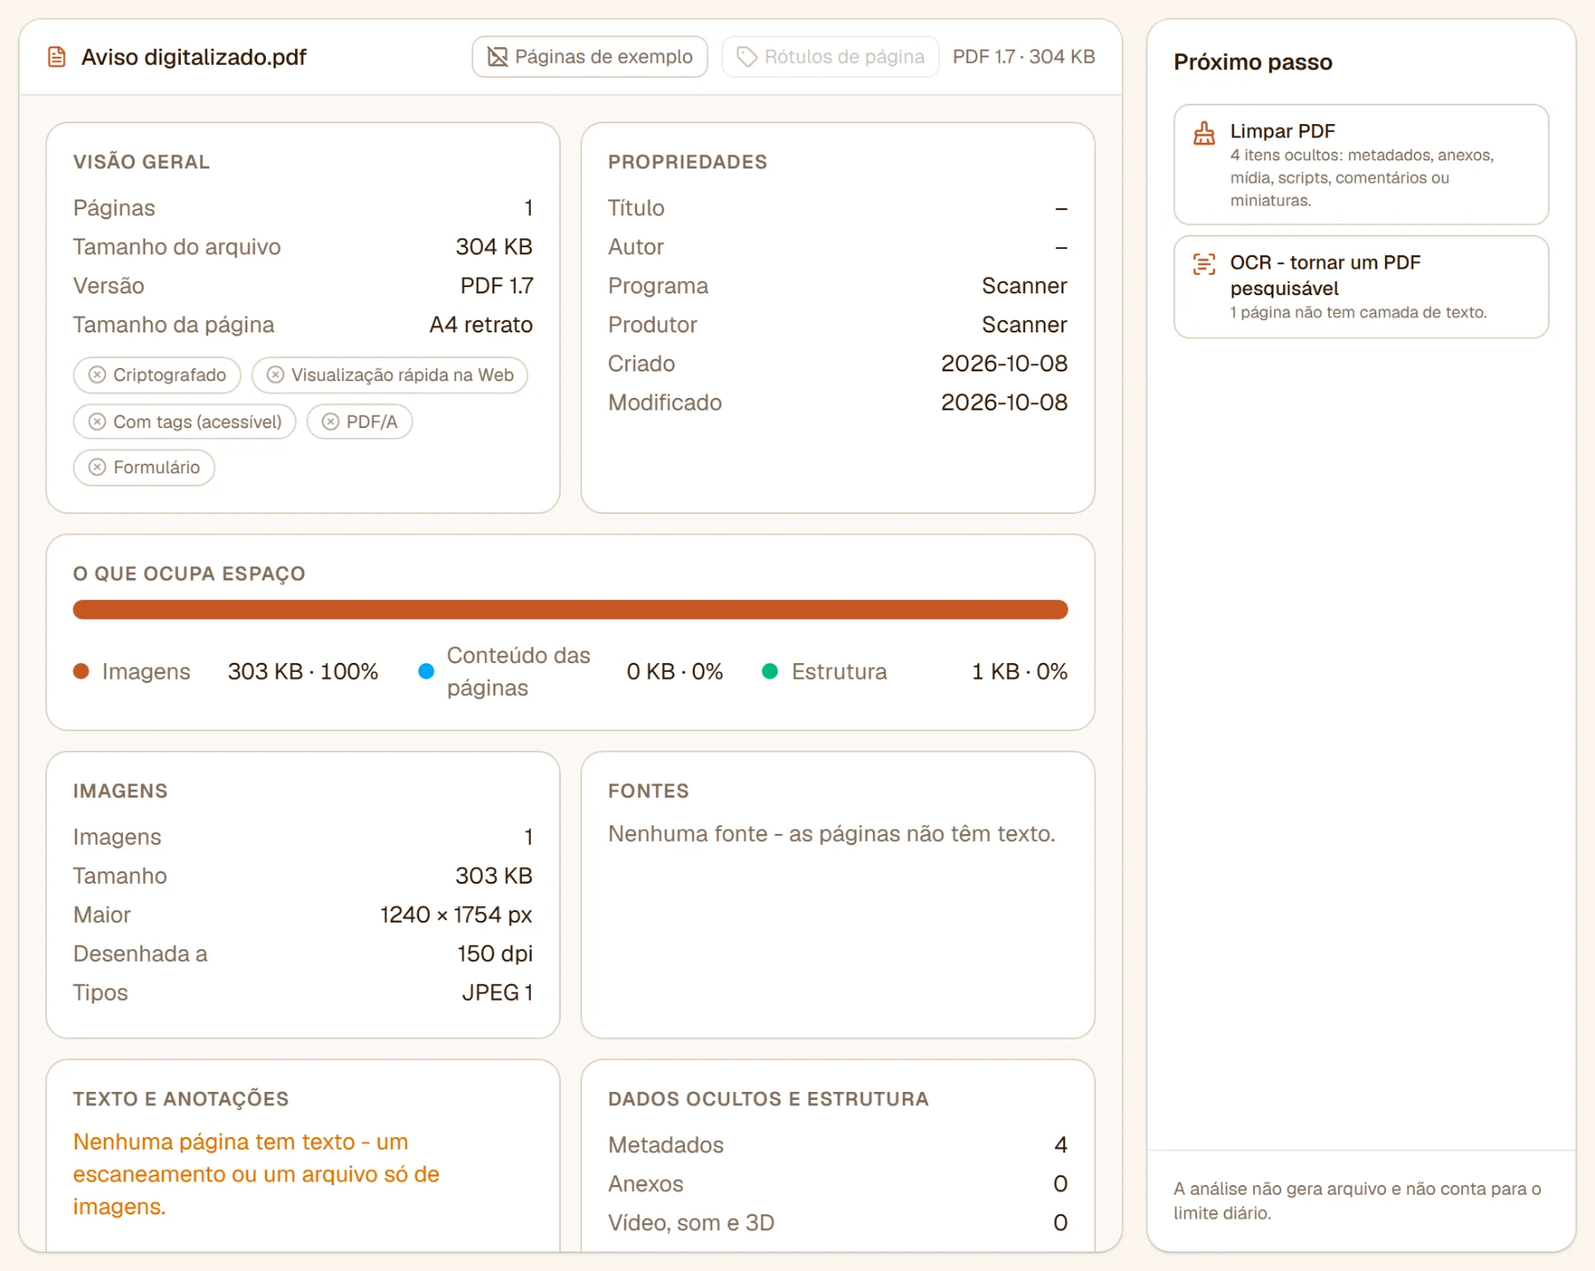Click the x-circle icon in the Criptografado chip
Viewport: 1595px width, 1271px height.
click(x=97, y=375)
